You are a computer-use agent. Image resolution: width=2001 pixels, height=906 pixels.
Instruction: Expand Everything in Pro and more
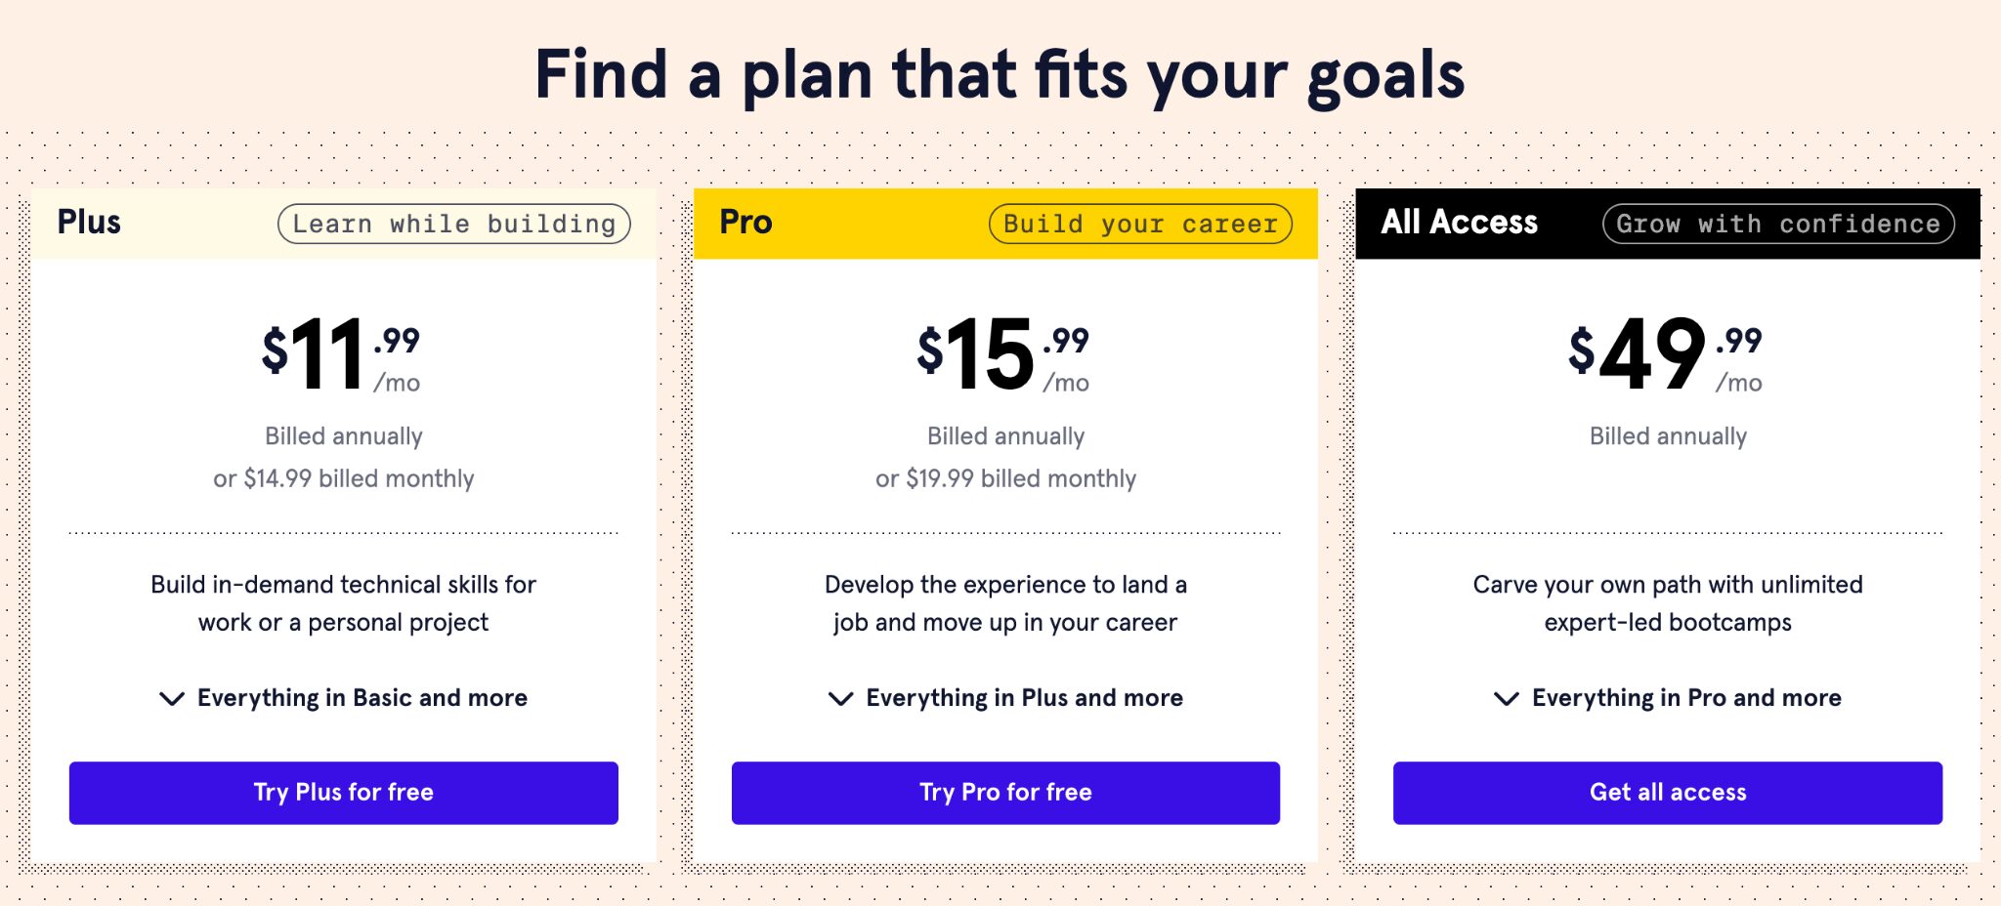[1686, 697]
